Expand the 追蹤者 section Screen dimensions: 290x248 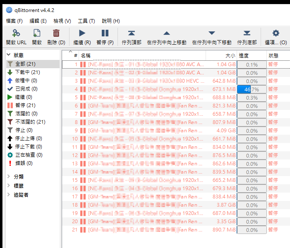click(9, 194)
